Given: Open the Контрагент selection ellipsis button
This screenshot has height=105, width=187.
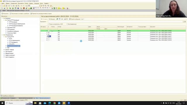Looking at the screenshot, I should click(183, 22).
